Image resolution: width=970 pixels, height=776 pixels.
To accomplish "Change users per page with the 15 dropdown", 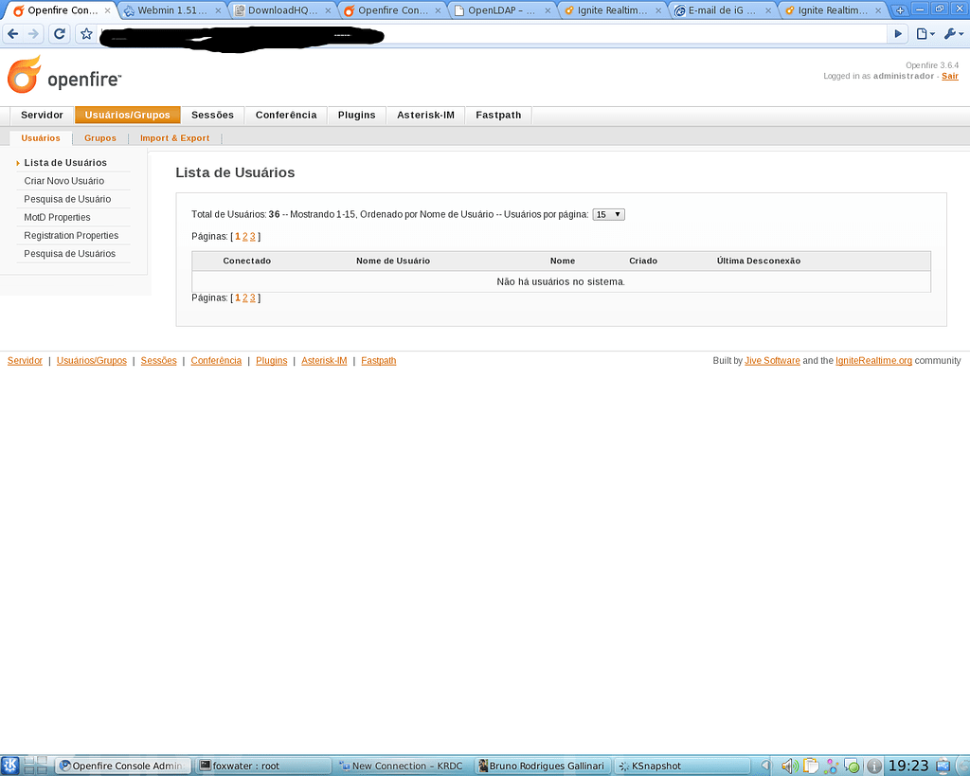I will coord(608,214).
